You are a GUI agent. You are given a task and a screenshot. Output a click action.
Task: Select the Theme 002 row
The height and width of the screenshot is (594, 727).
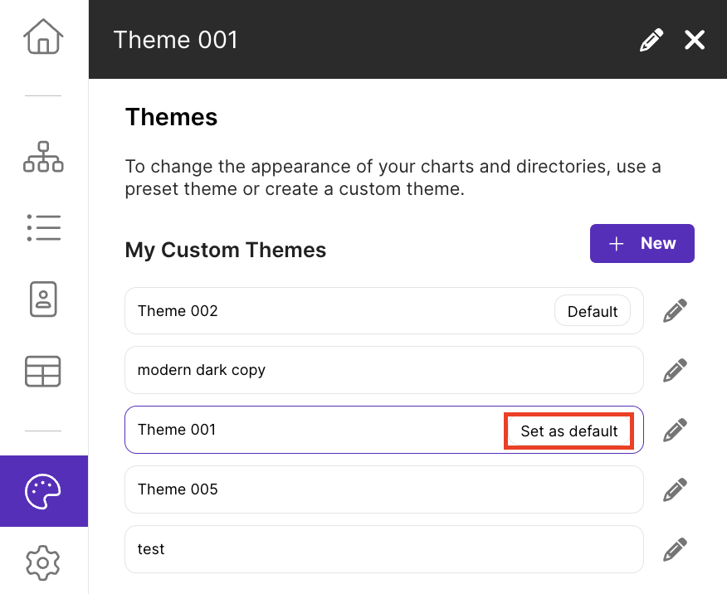pos(384,310)
